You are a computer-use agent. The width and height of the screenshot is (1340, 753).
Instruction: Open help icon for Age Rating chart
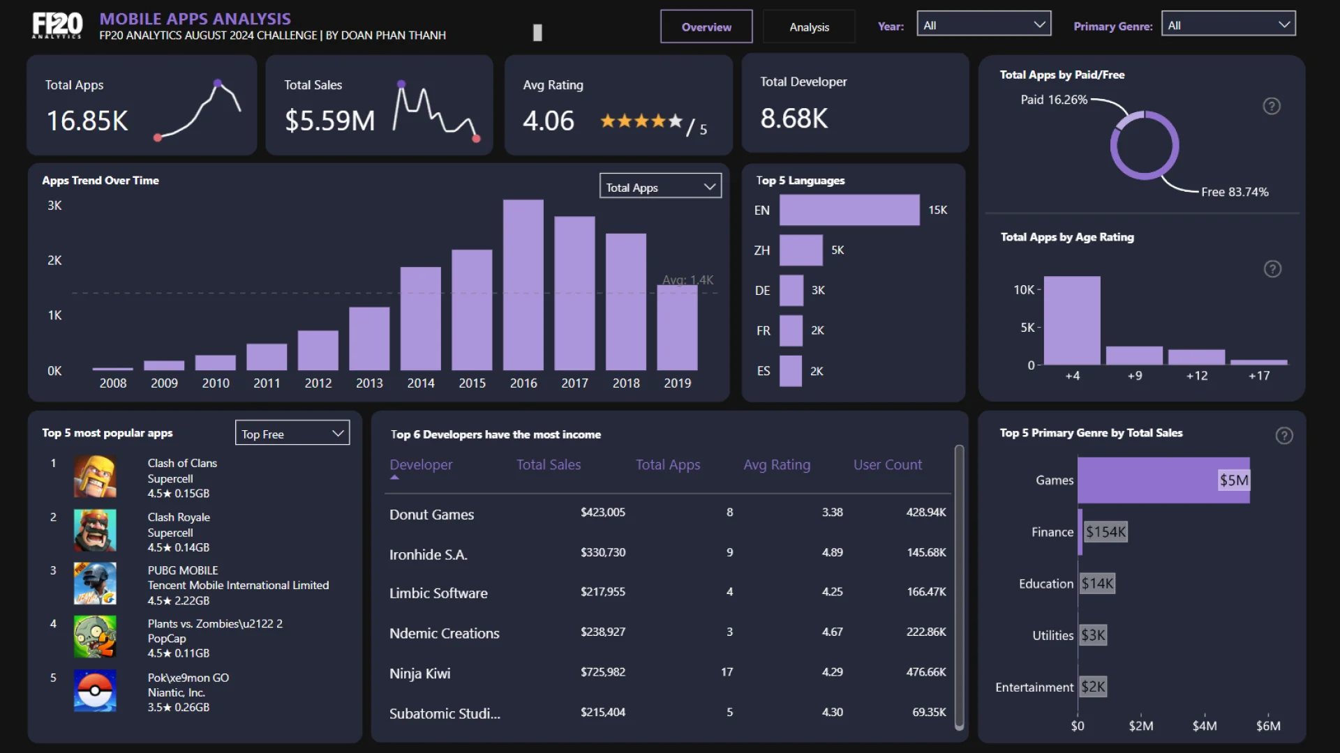click(1272, 269)
